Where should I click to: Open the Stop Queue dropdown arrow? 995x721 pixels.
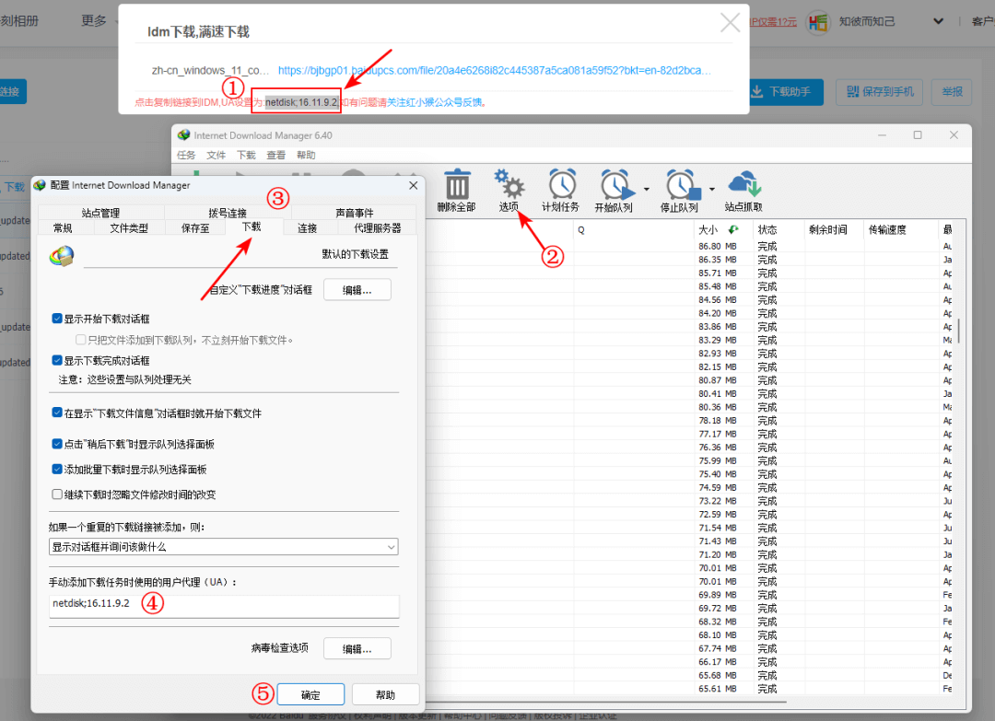click(712, 190)
